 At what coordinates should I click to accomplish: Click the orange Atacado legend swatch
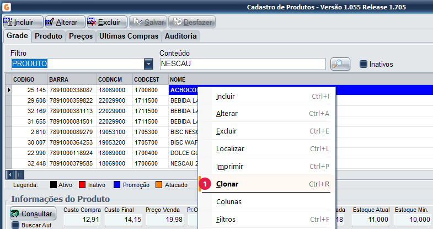click(x=159, y=185)
